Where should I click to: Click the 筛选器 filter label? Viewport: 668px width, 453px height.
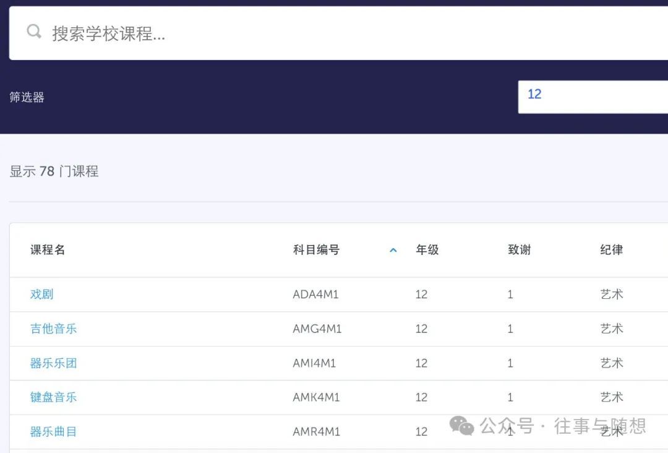pos(27,97)
